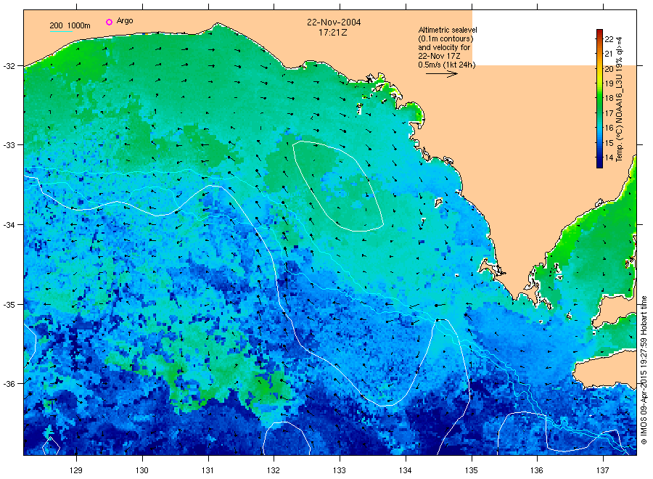Click the -33 latitude axis label
The image size is (653, 479).
[9, 145]
